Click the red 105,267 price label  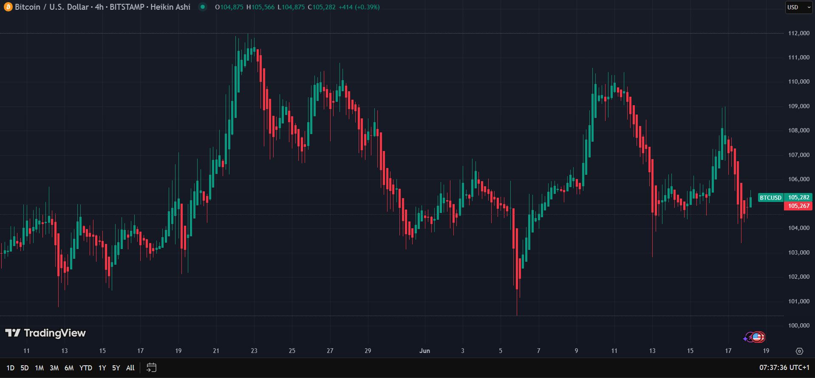click(798, 206)
